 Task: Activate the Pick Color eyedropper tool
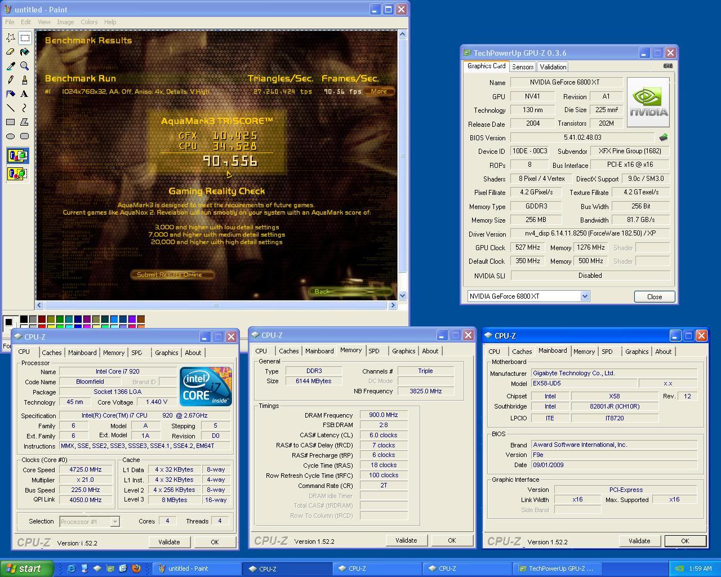[x=11, y=66]
